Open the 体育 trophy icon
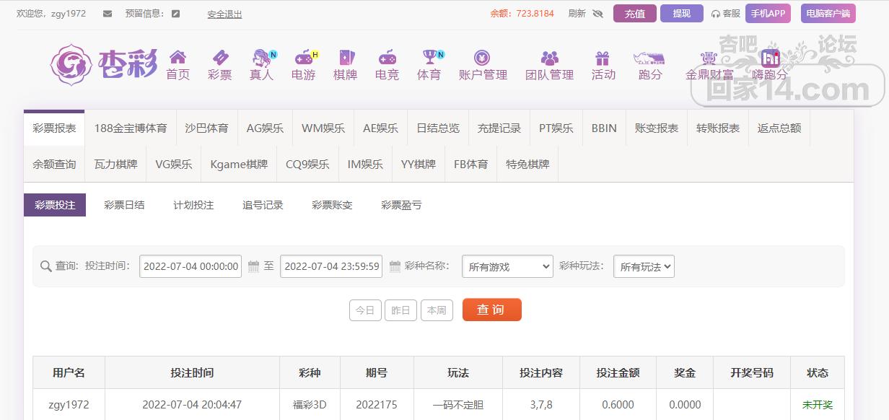 click(x=431, y=58)
